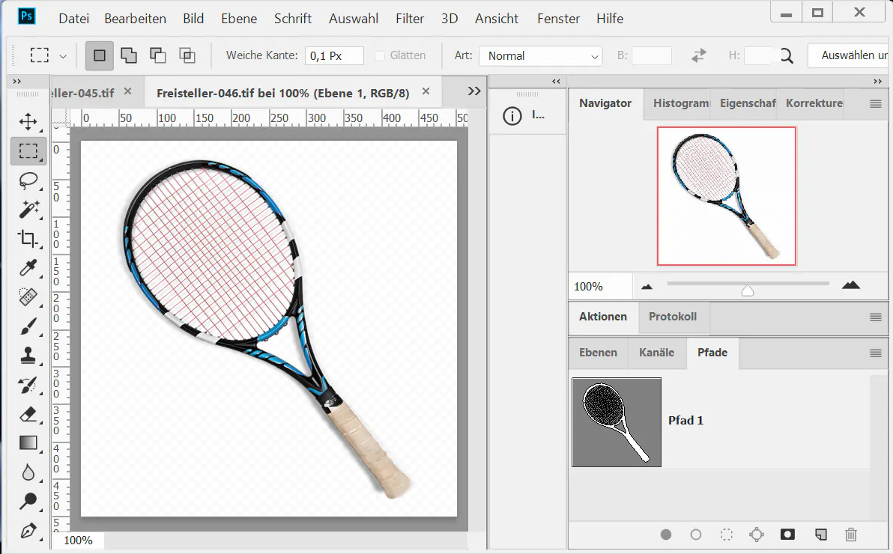Select the Pfad 1 thumbnail
The image size is (893, 554).
point(616,421)
